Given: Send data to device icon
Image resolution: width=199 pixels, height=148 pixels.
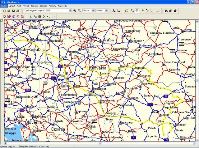Looking at the screenshot, I should click(114, 11).
